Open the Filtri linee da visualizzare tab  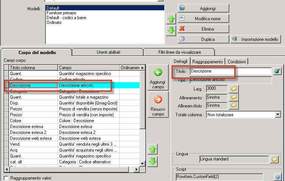tap(179, 52)
